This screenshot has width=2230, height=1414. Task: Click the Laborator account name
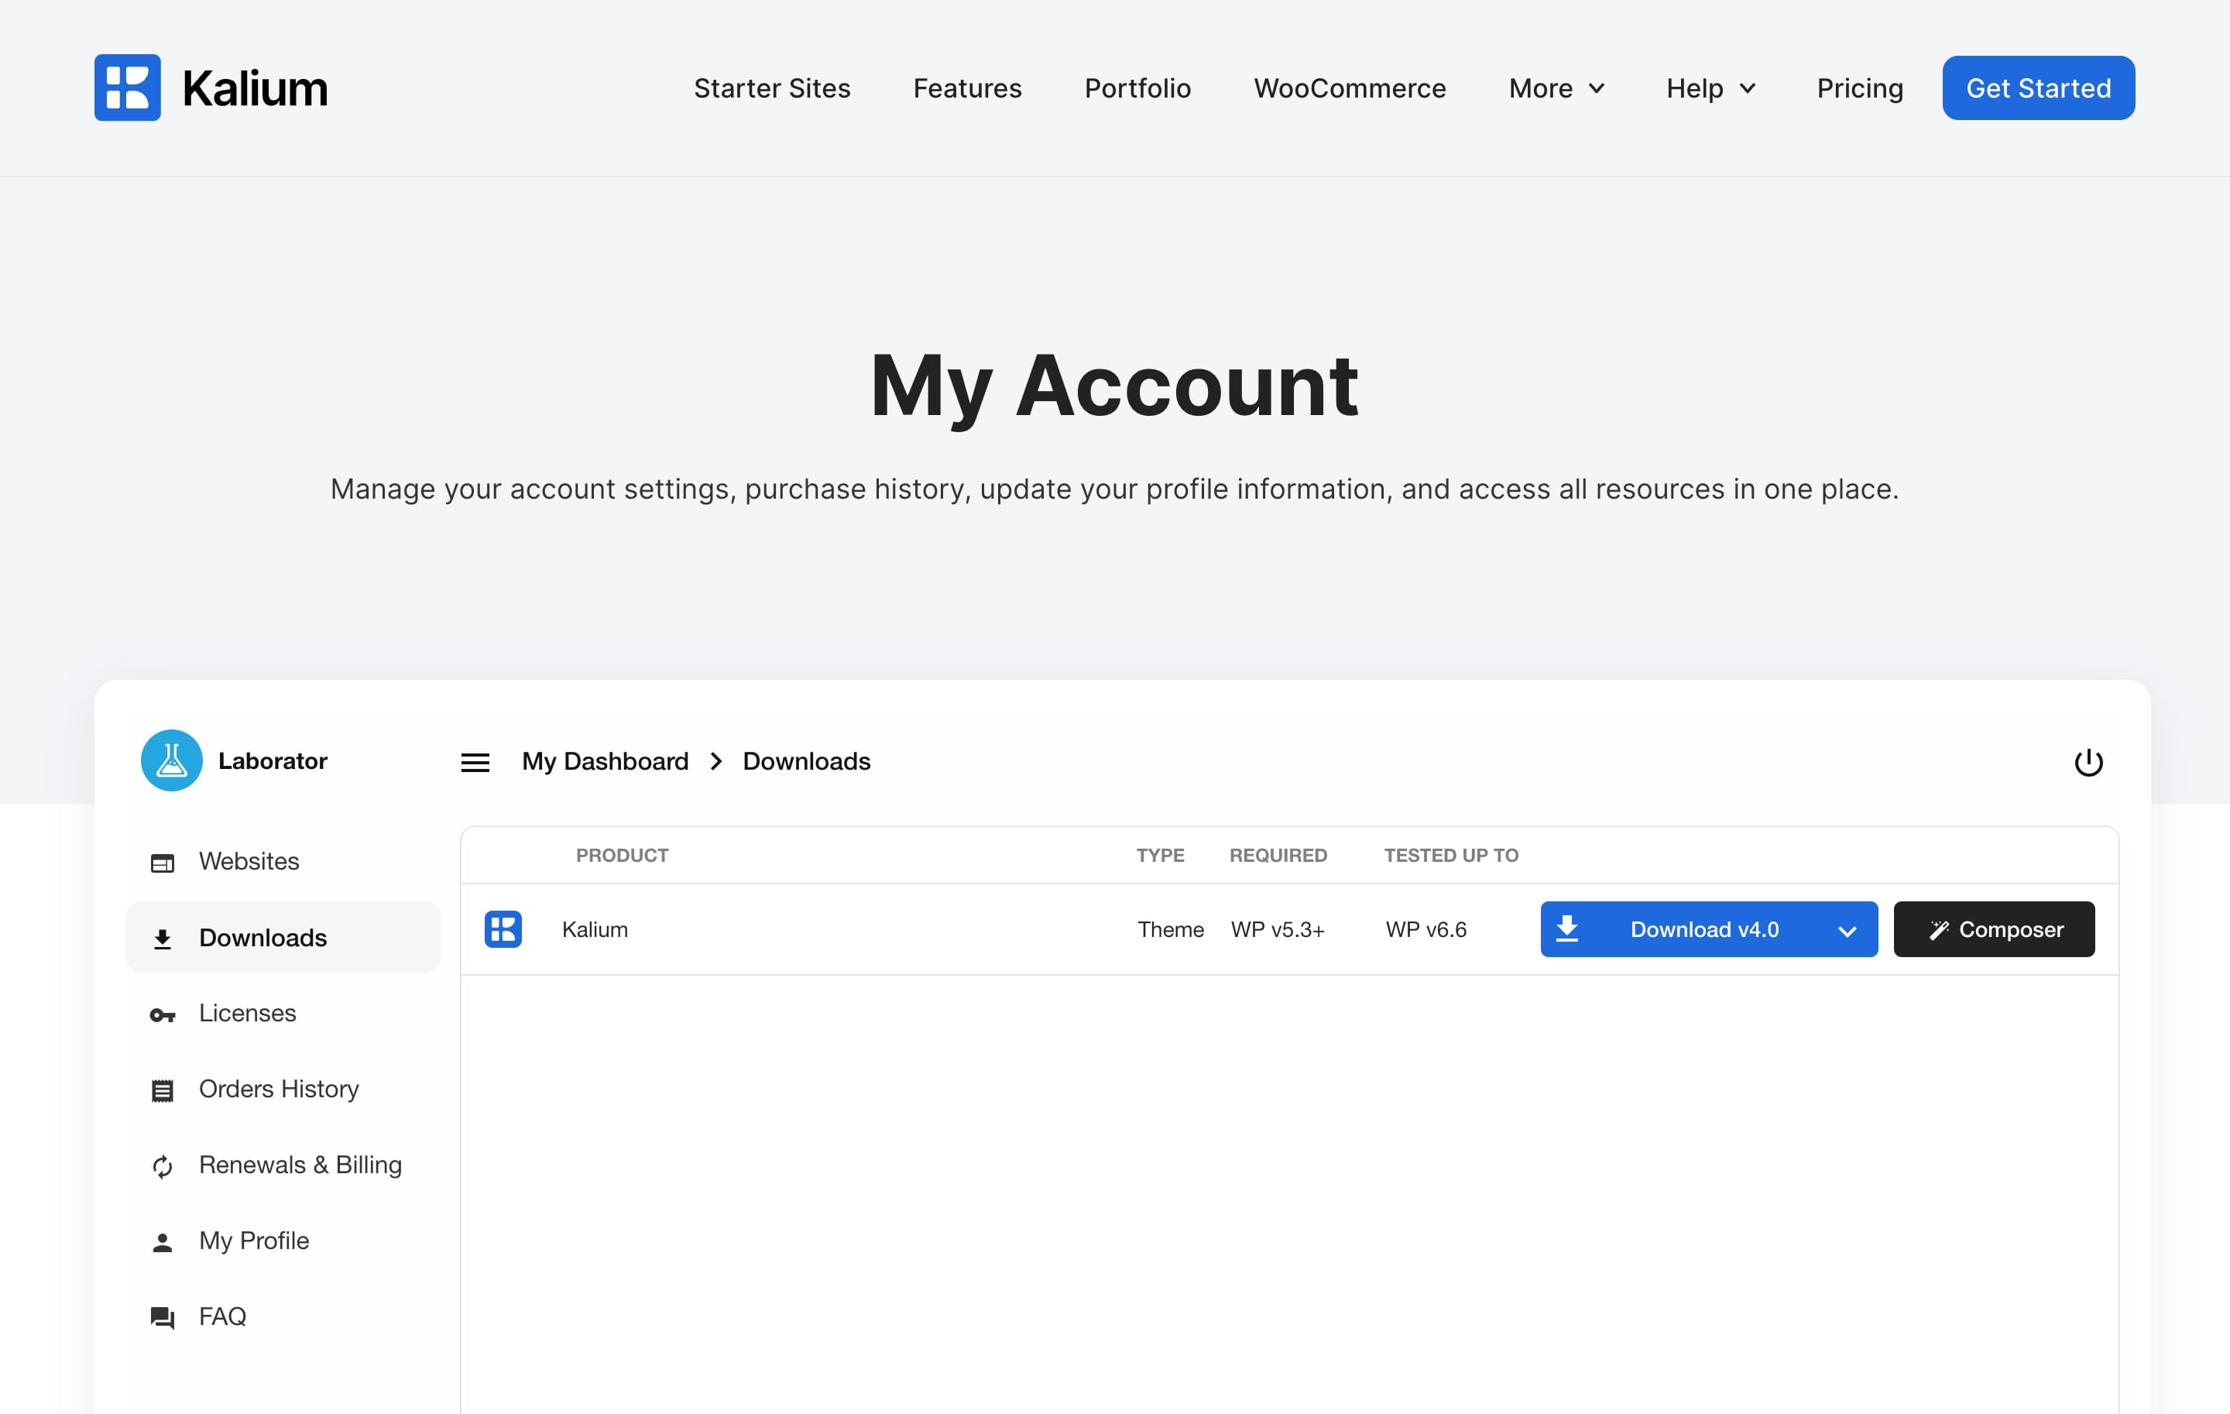tap(273, 761)
